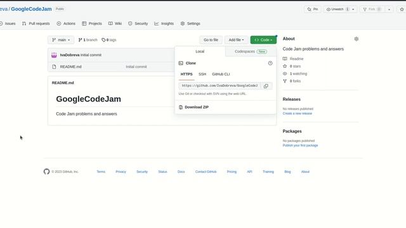406x228 pixels.
Task: Open the Releases heading link
Action: click(x=292, y=99)
